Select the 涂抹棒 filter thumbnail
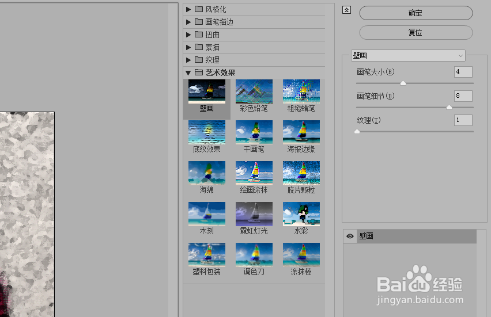Viewport: 491px width, 317px height. tap(301, 255)
